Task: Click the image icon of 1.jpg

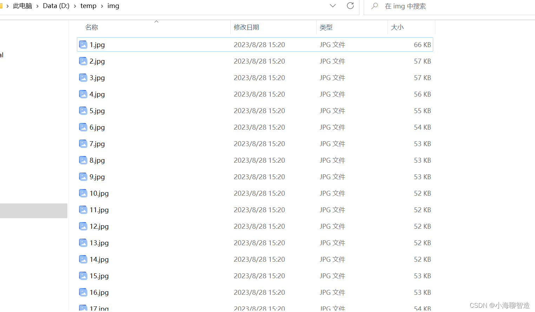Action: [83, 45]
